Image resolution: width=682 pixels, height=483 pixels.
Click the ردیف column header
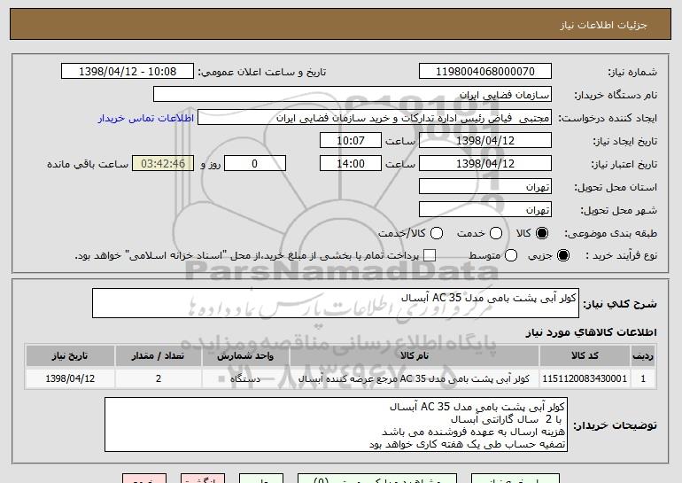(x=643, y=356)
